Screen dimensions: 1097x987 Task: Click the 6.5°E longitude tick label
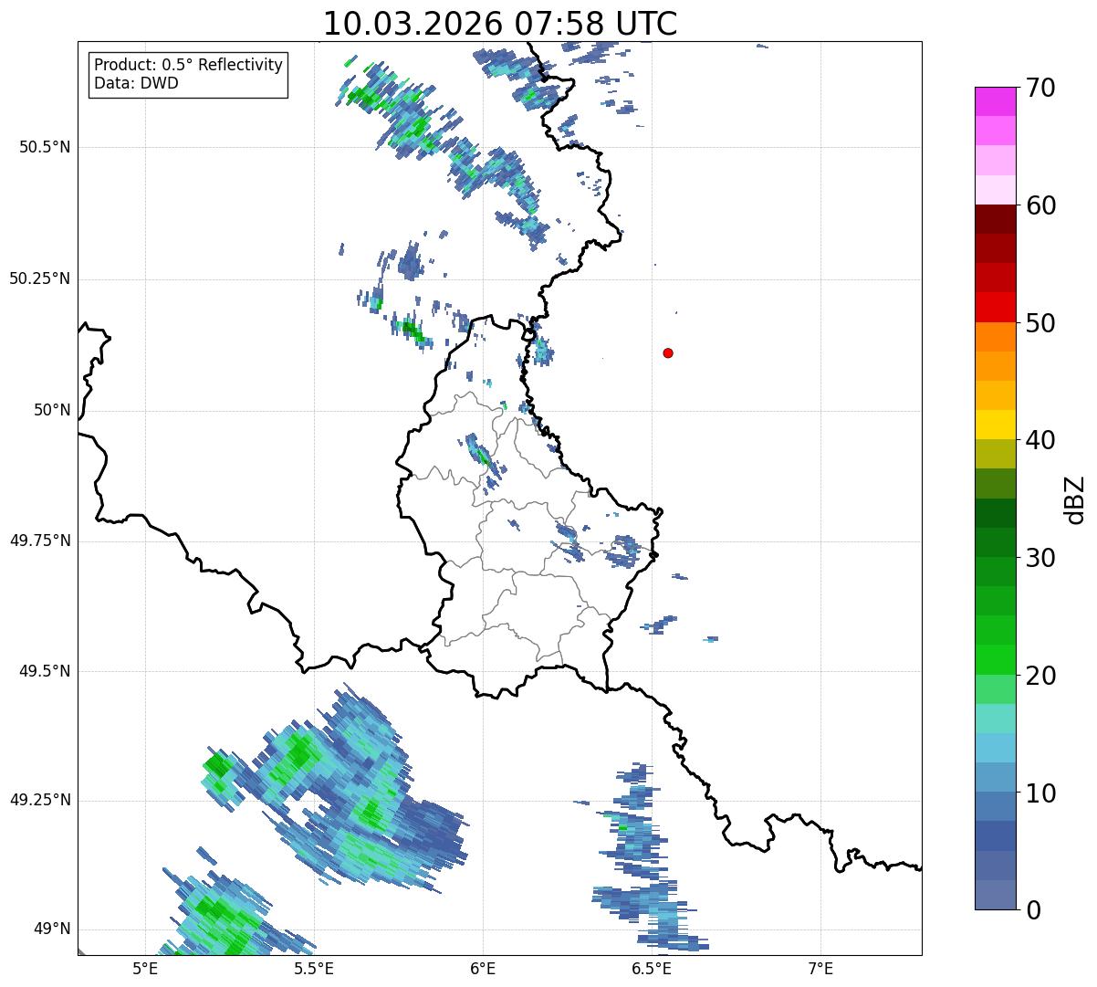pos(652,968)
